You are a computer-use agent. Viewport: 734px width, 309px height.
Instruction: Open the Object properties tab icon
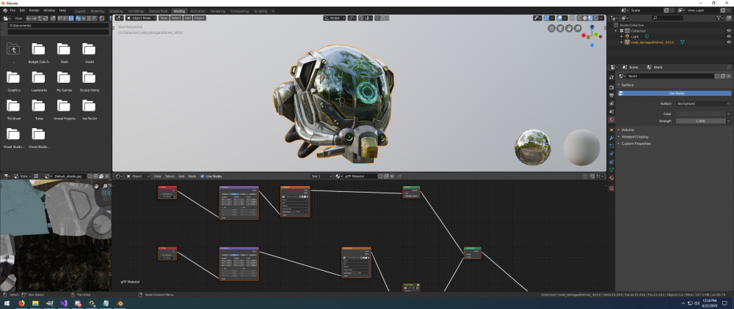click(x=611, y=129)
